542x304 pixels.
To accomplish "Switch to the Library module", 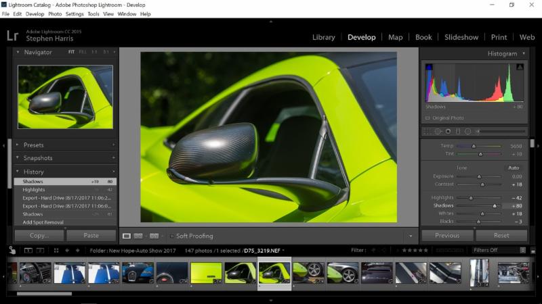I will 324,37.
